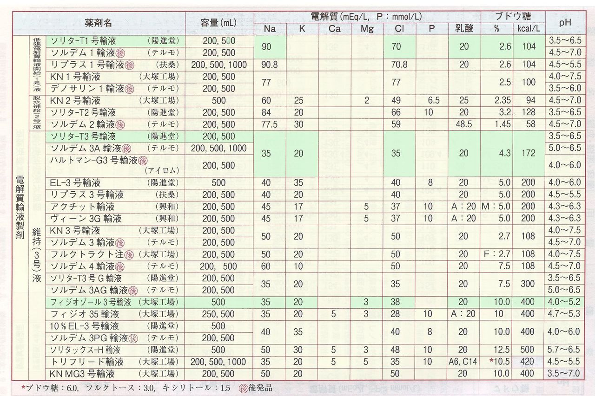595x396 pixels.
Task: Click the glucose percent value 12.5
Action: (503, 350)
